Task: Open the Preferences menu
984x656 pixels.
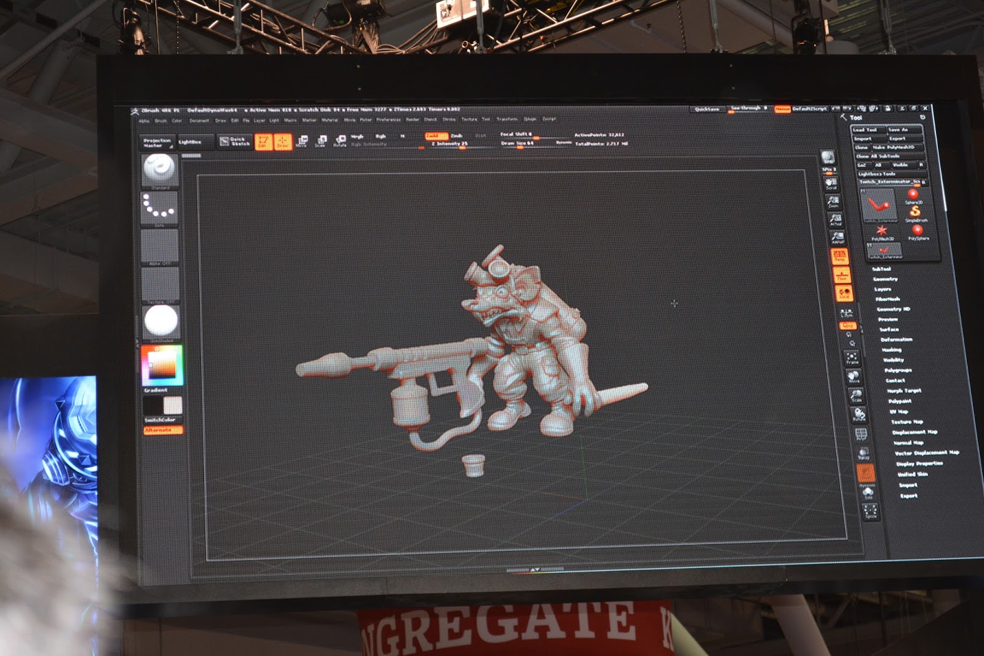Action: pyautogui.click(x=389, y=119)
